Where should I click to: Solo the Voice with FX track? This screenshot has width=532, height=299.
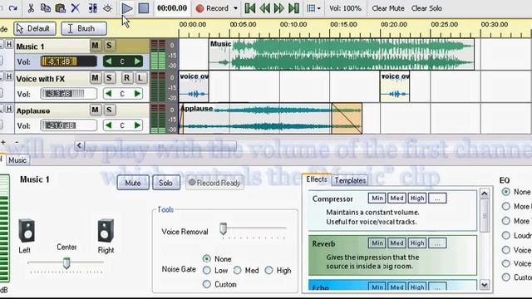point(109,78)
